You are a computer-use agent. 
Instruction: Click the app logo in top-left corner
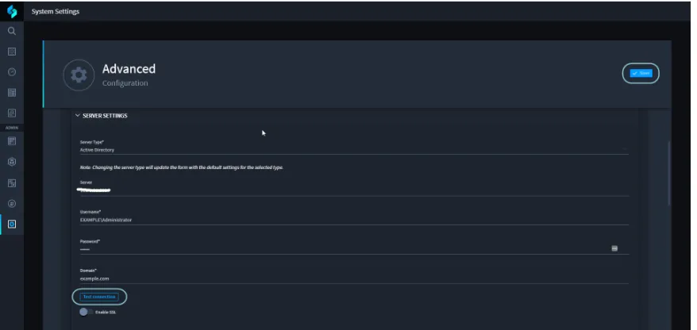pos(12,12)
